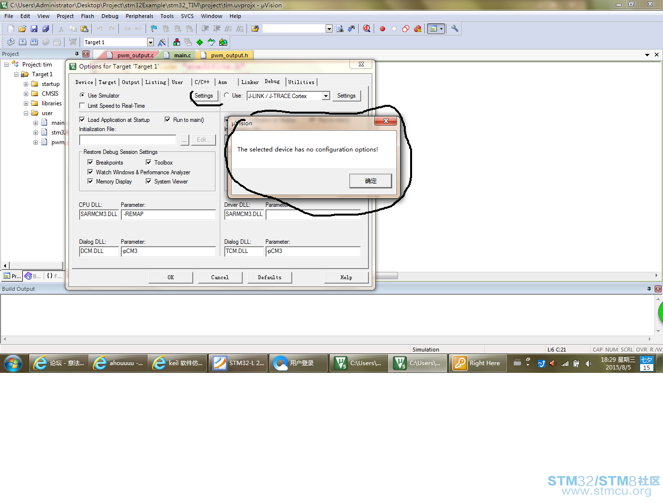Click the Manage Run-Time Environment green diamond icon

200,42
